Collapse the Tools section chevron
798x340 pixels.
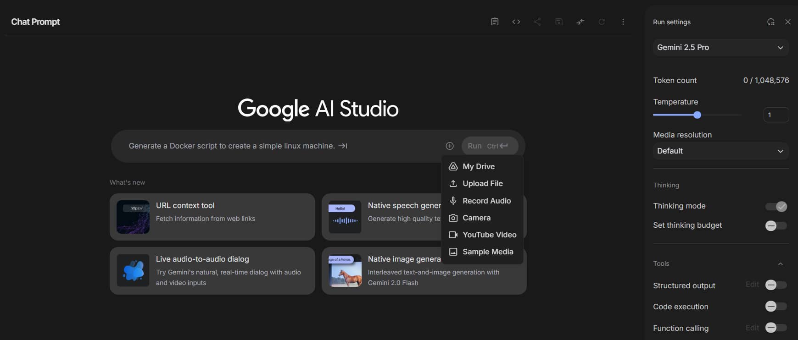tap(781, 263)
